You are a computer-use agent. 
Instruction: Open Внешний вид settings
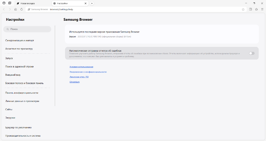point(13,75)
